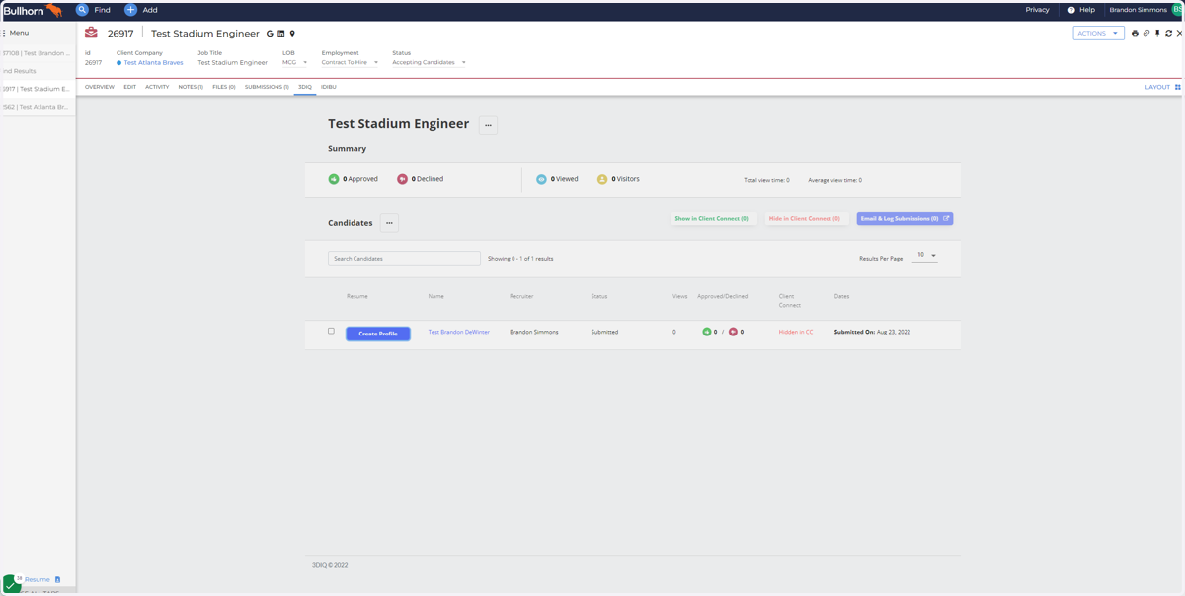
Task: Switch to the OVERVIEW tab
Action: [x=100, y=87]
